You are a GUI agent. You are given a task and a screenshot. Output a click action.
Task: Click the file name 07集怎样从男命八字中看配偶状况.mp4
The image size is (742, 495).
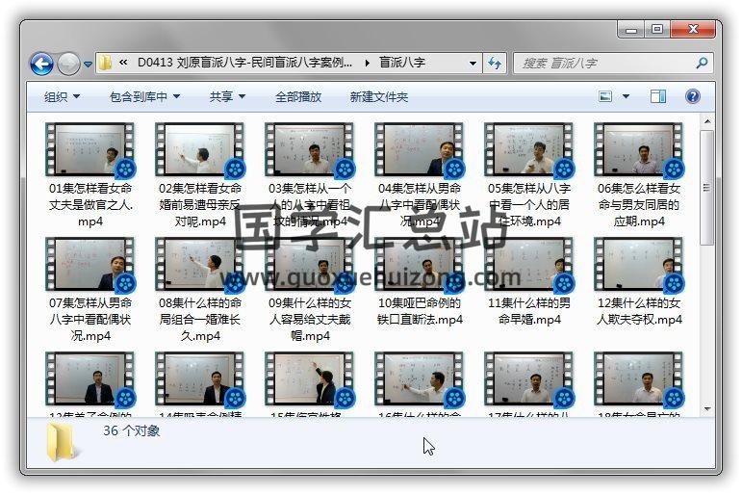(x=90, y=320)
